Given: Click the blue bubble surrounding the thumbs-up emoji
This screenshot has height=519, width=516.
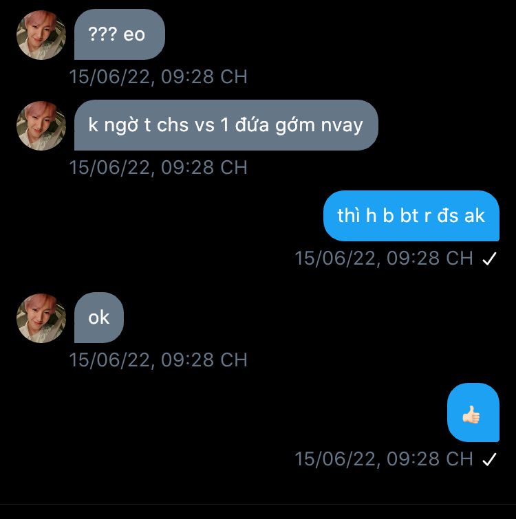Looking at the screenshot, I should 473,412.
